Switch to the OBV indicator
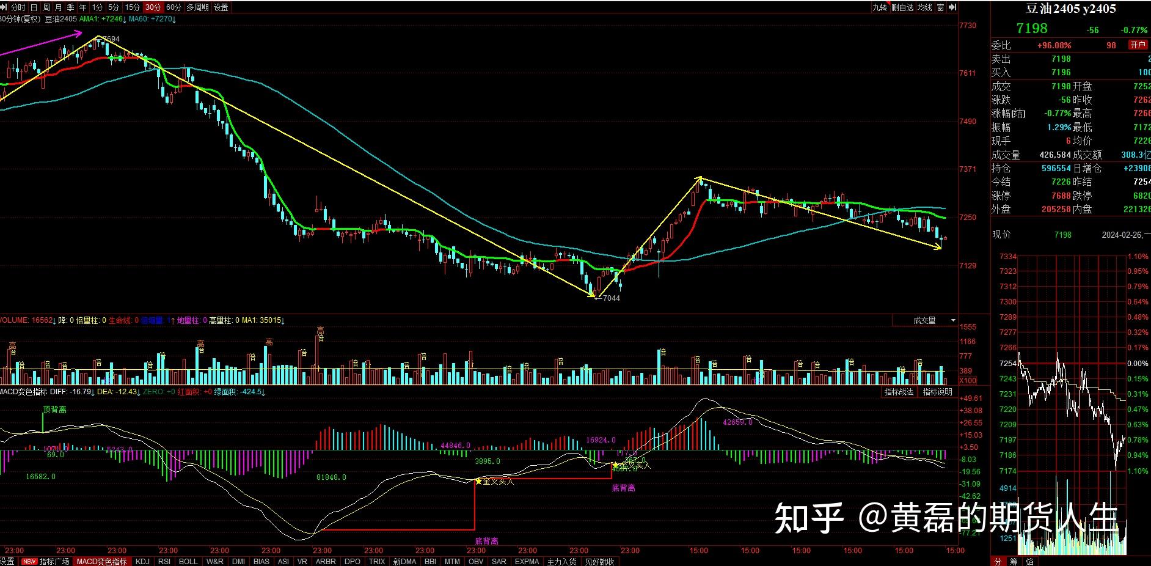This screenshot has height=566, width=1151. pos(476,561)
